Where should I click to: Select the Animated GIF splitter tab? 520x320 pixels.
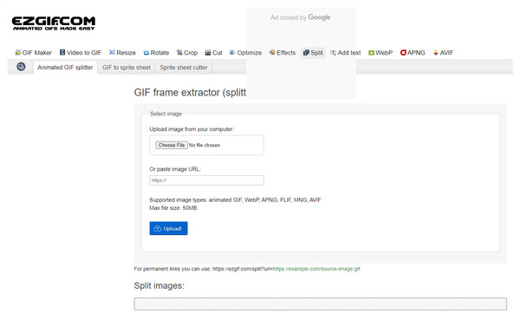(x=65, y=68)
